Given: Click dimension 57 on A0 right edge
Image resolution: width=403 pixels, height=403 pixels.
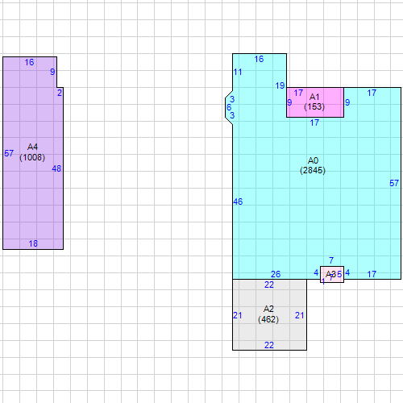Looking at the screenshot, I should 394,183.
